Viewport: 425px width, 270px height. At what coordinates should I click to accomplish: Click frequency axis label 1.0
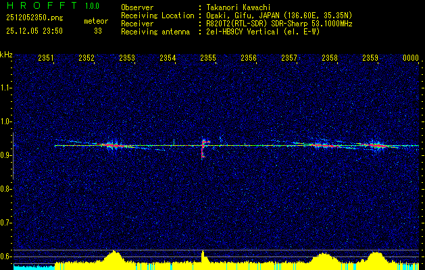[5, 122]
